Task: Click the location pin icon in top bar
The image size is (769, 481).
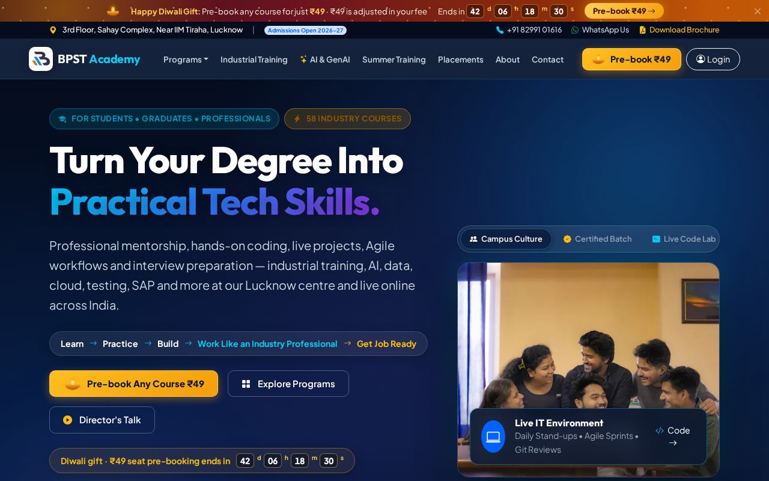Action: pyautogui.click(x=53, y=30)
